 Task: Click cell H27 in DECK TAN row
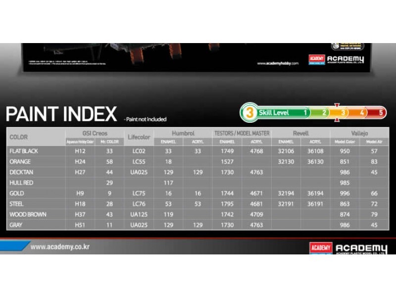(x=80, y=172)
